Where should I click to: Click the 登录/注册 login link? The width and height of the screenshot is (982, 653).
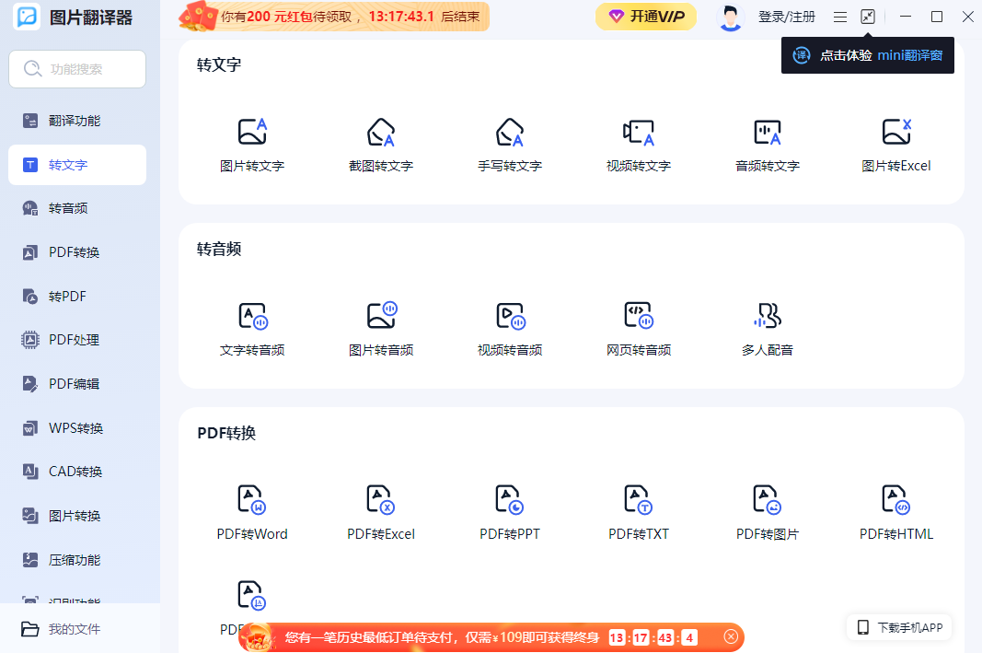(x=786, y=17)
